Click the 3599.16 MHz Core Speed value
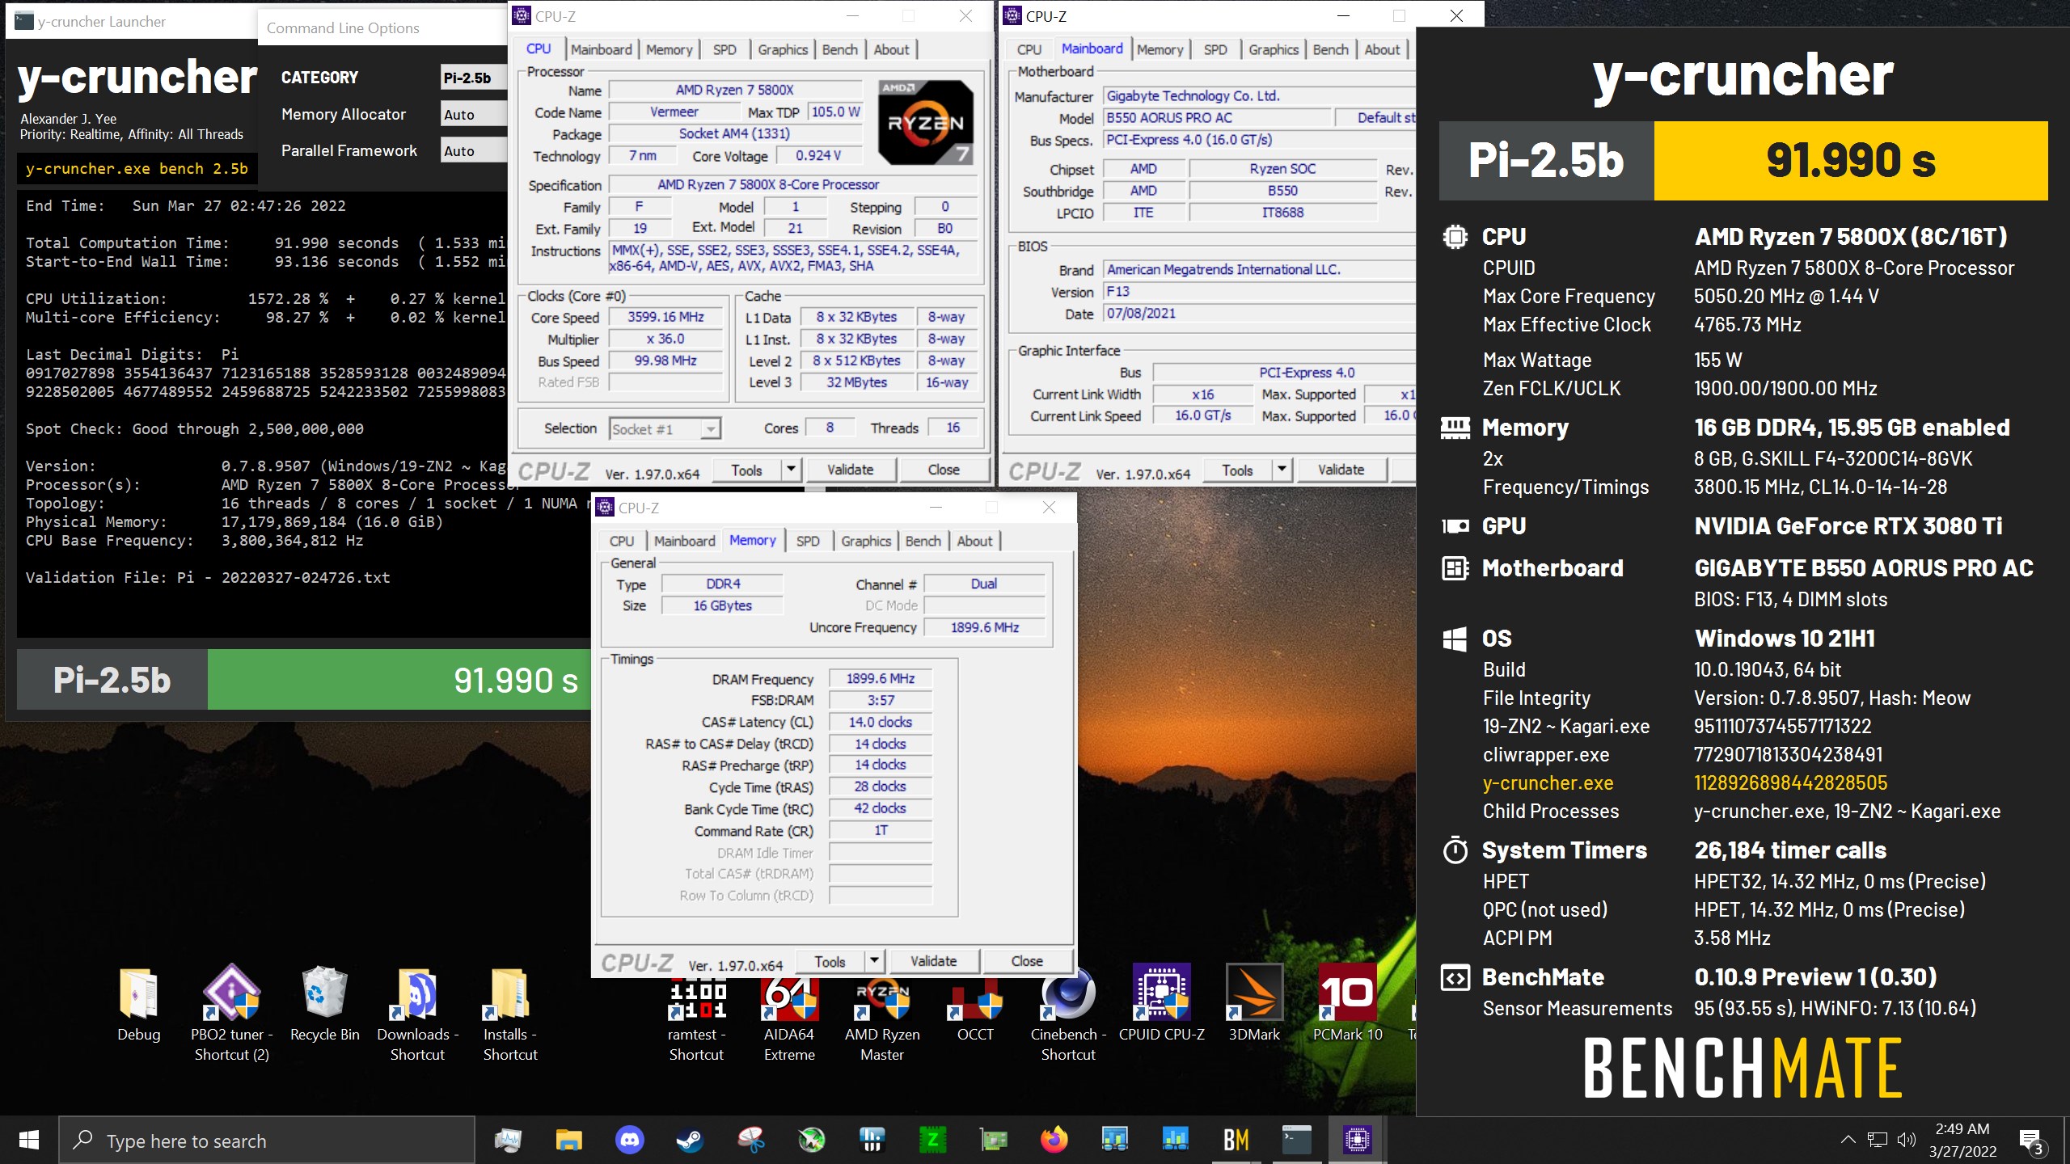 pyautogui.click(x=665, y=317)
